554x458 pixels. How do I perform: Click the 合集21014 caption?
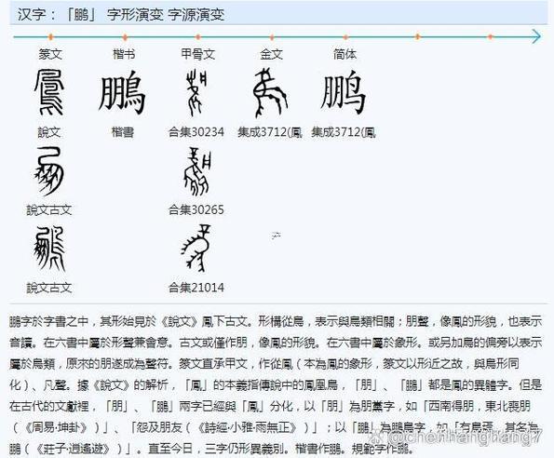[196, 288]
